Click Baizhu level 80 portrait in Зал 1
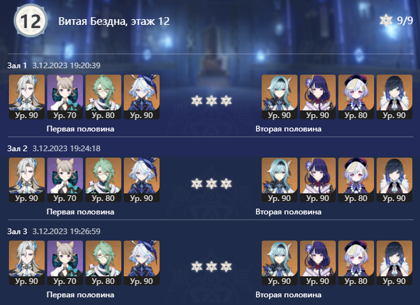Viewport: 420px width, 305px height. coord(103,97)
